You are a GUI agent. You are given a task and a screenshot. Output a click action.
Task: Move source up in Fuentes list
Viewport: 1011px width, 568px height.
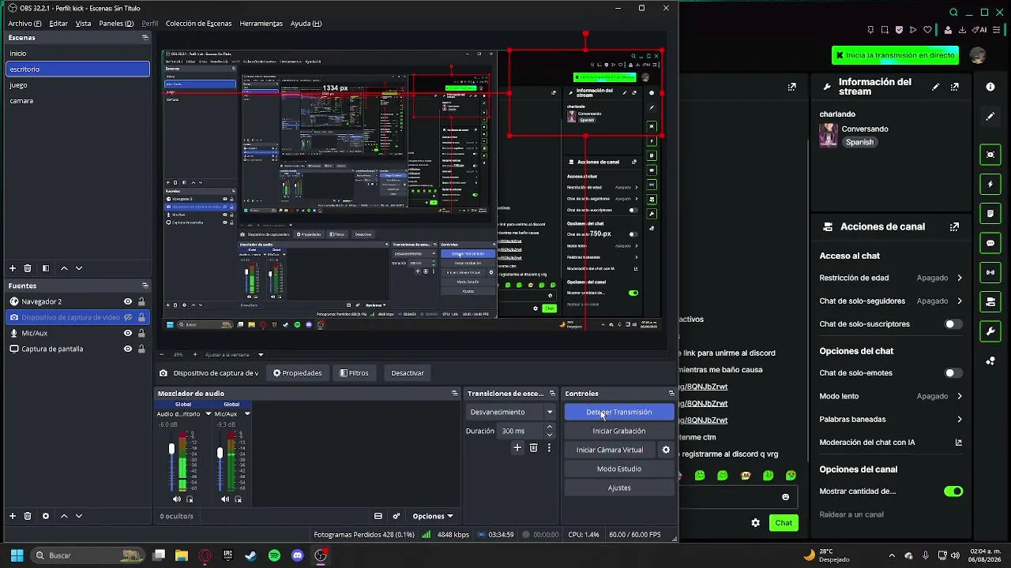click(x=64, y=516)
